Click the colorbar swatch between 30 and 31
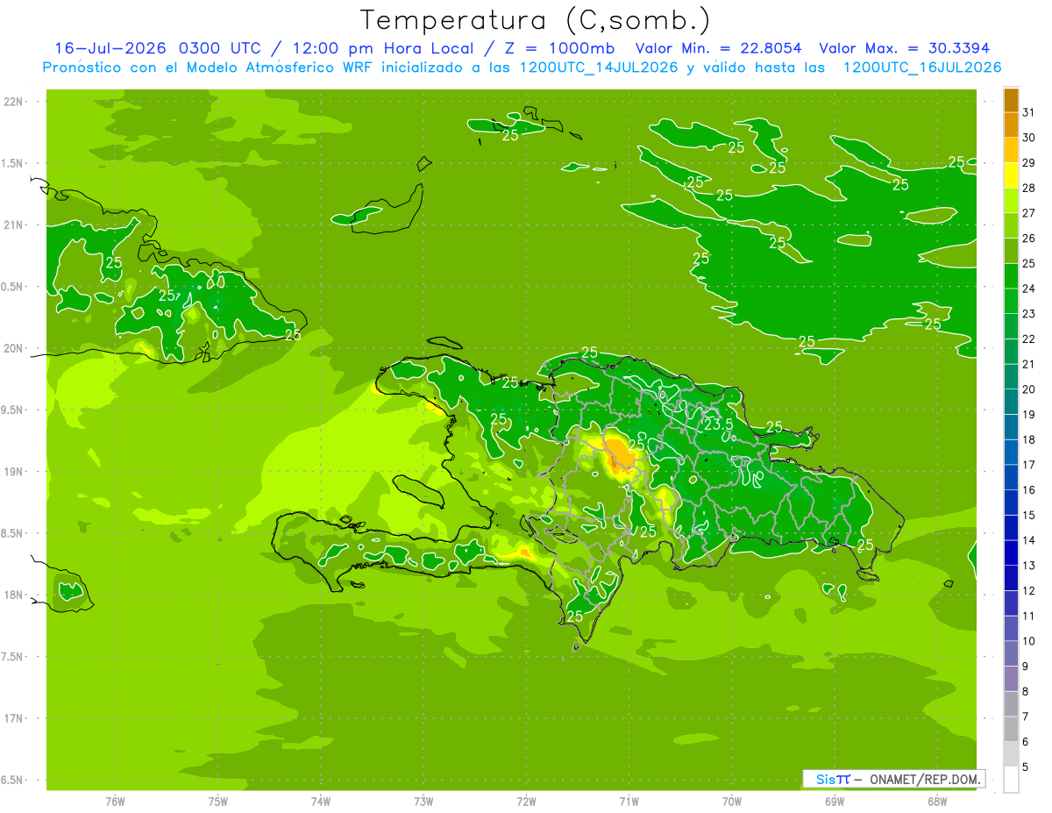The width and height of the screenshot is (1052, 813). pos(1011,125)
